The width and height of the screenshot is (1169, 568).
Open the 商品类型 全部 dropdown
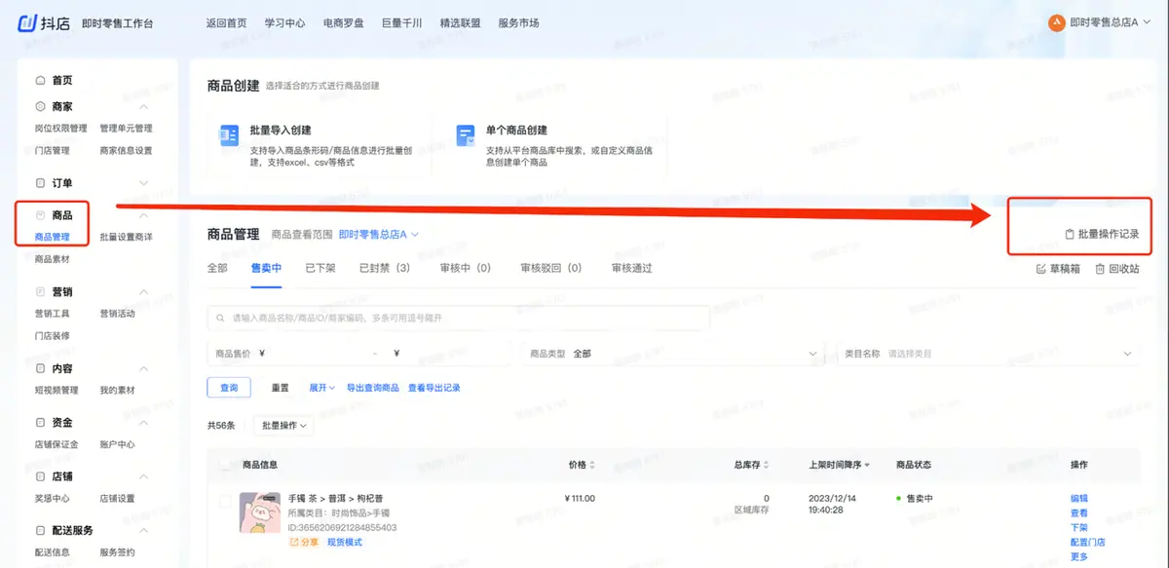point(673,354)
